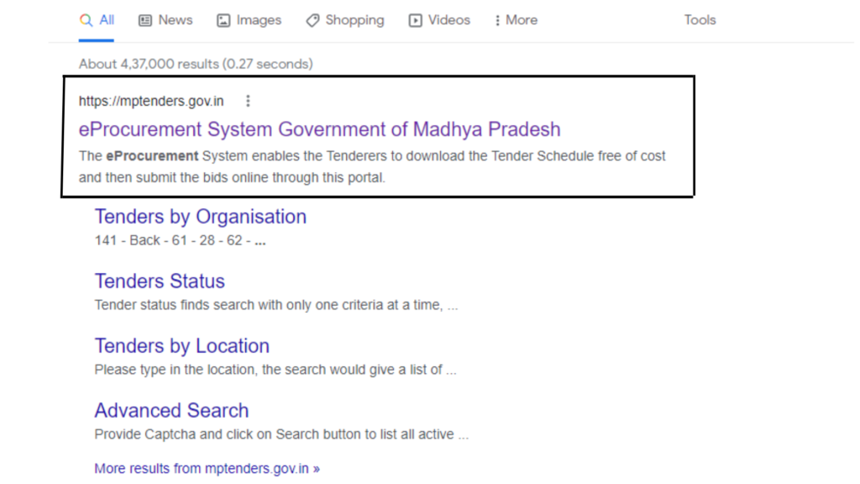The height and width of the screenshot is (484, 860).
Task: Open the Tenders by Organisation sitelink
Action: pos(200,217)
